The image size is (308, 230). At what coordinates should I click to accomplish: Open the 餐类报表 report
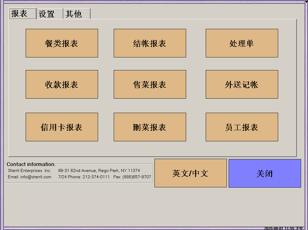click(62, 43)
